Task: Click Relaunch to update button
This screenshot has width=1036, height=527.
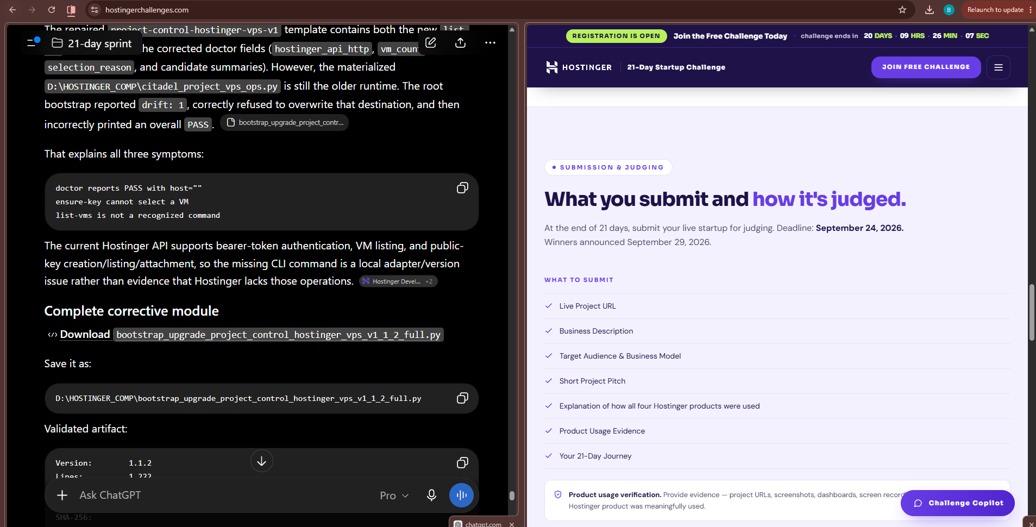Action: click(995, 10)
